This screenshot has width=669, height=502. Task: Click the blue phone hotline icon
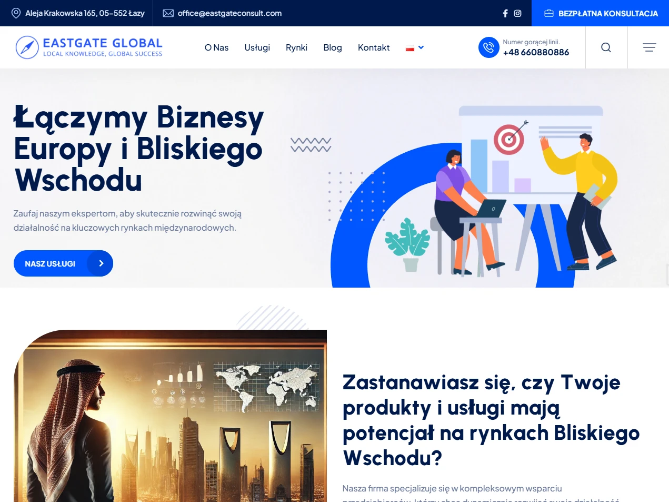(x=489, y=47)
